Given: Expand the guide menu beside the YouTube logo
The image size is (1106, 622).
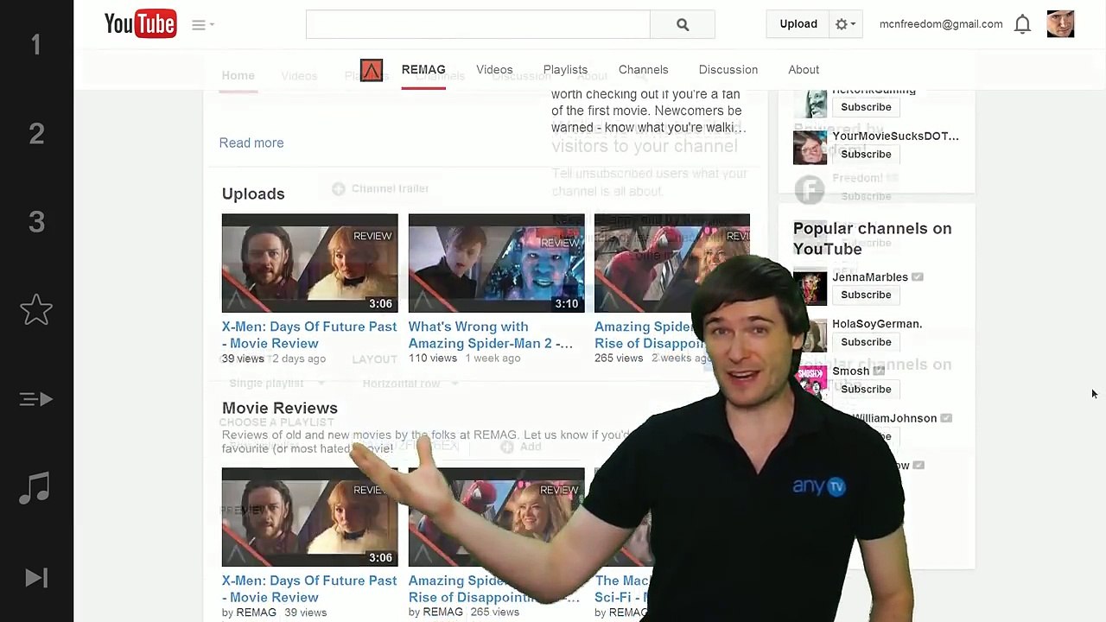Looking at the screenshot, I should click(x=203, y=25).
